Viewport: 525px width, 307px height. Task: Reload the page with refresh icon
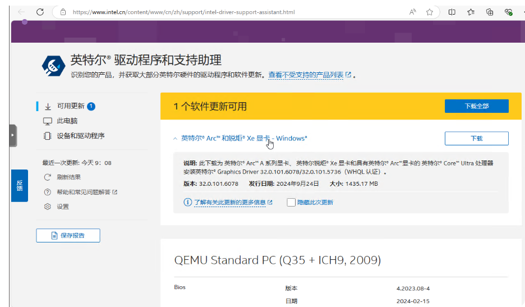pyautogui.click(x=40, y=12)
